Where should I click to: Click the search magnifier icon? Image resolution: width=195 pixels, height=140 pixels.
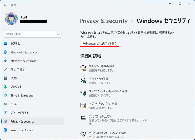(x=58, y=34)
